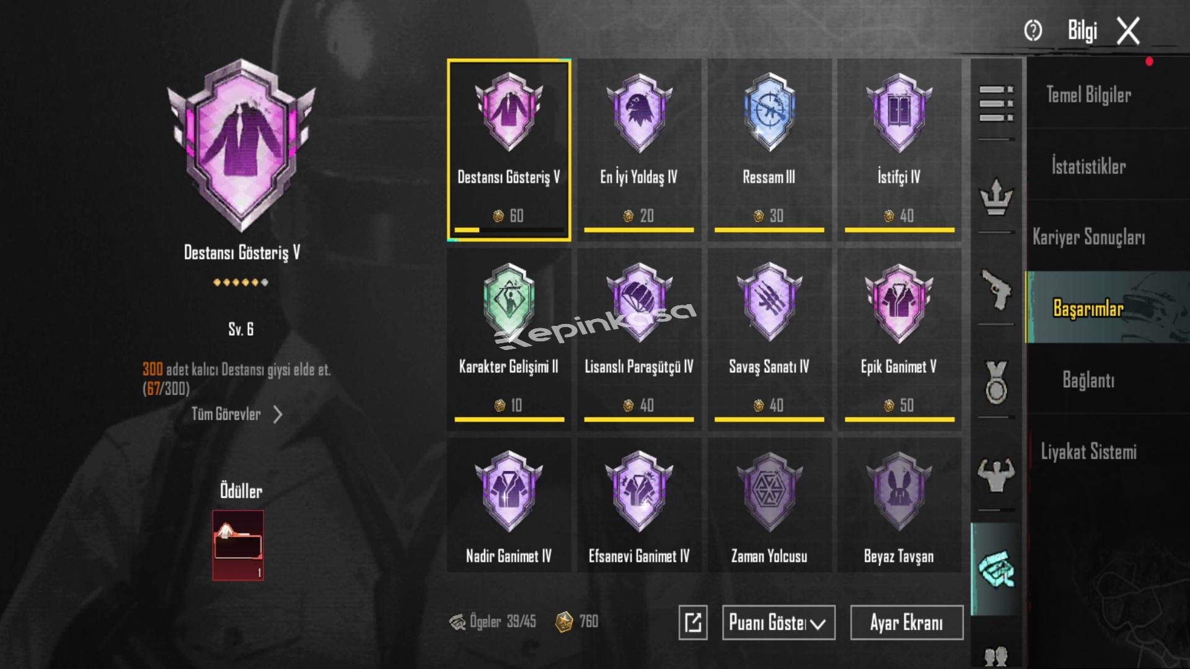Open the Liyakat Sistemi tab
This screenshot has width=1190, height=669.
coord(1089,452)
